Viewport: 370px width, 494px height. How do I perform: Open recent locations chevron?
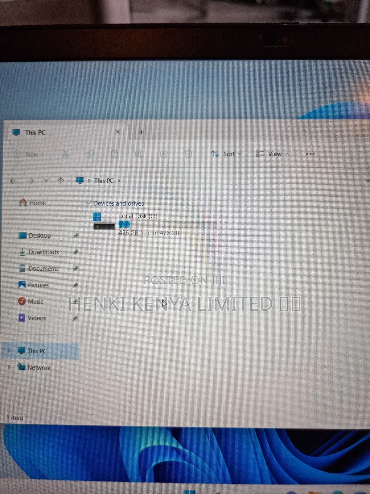(x=46, y=181)
